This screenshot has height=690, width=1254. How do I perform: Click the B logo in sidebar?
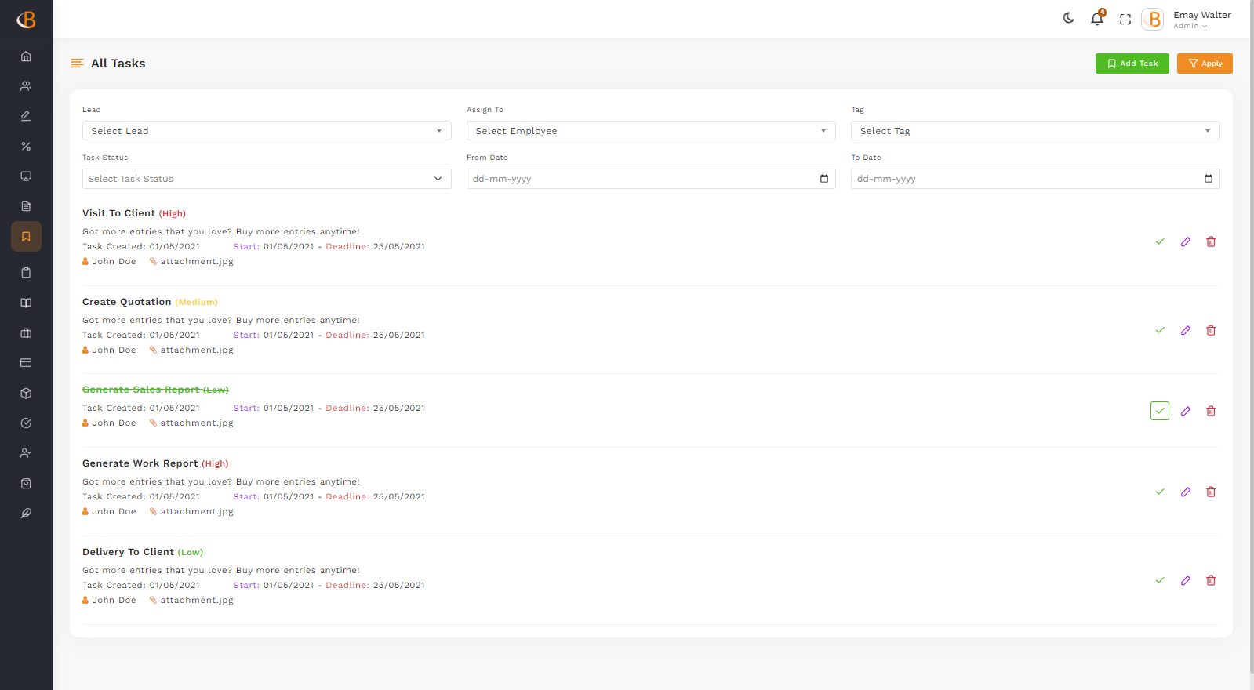coord(26,20)
